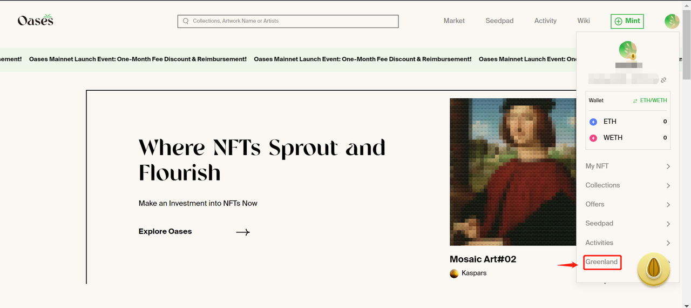
Task: Open the profile avatar in the header
Action: coord(672,21)
